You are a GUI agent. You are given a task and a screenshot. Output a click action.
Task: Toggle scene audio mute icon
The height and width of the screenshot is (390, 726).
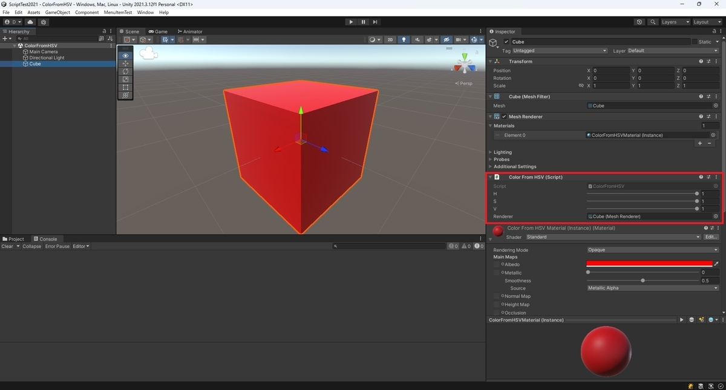tap(417, 39)
